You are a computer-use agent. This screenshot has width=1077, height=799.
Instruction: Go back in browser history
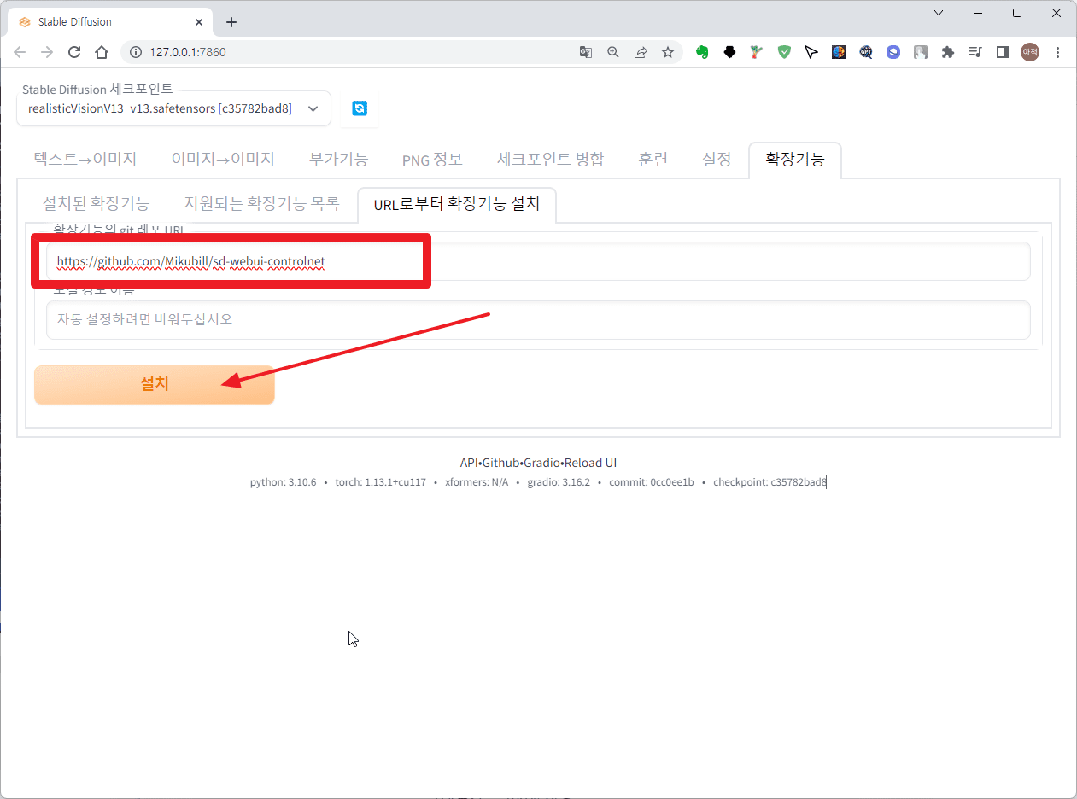pos(20,52)
